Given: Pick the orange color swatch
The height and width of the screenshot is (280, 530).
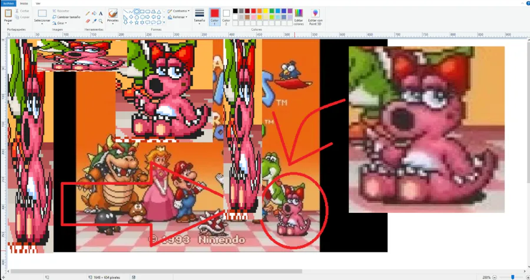Looking at the screenshot, I should tap(260, 11).
